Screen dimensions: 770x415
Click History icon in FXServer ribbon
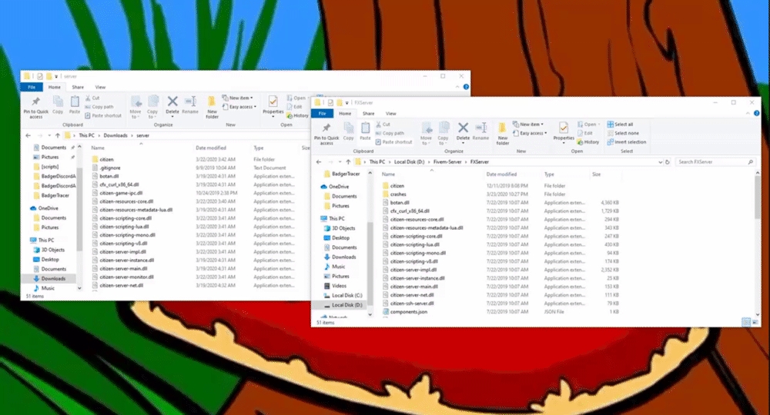[x=588, y=142]
